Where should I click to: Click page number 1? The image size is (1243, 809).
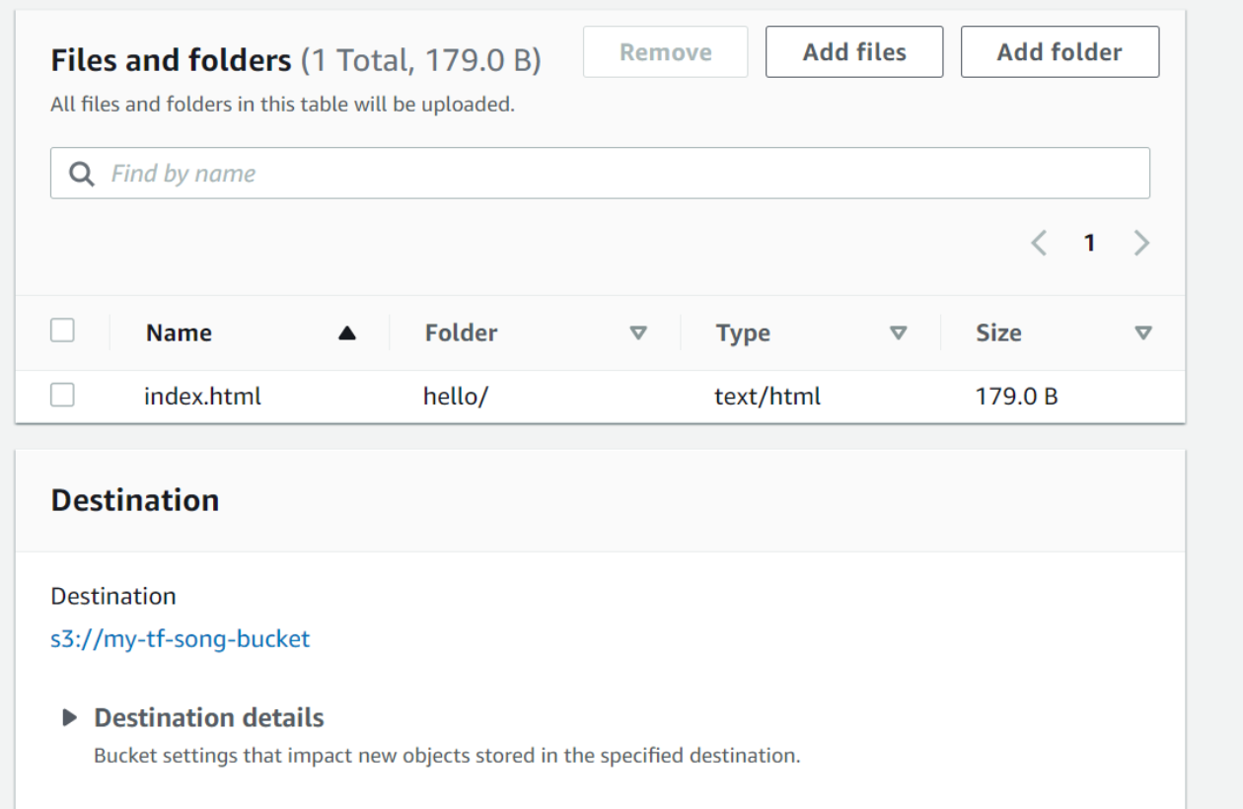click(1090, 243)
